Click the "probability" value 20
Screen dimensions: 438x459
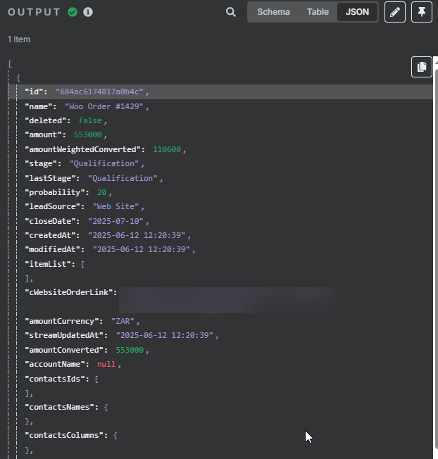[102, 192]
